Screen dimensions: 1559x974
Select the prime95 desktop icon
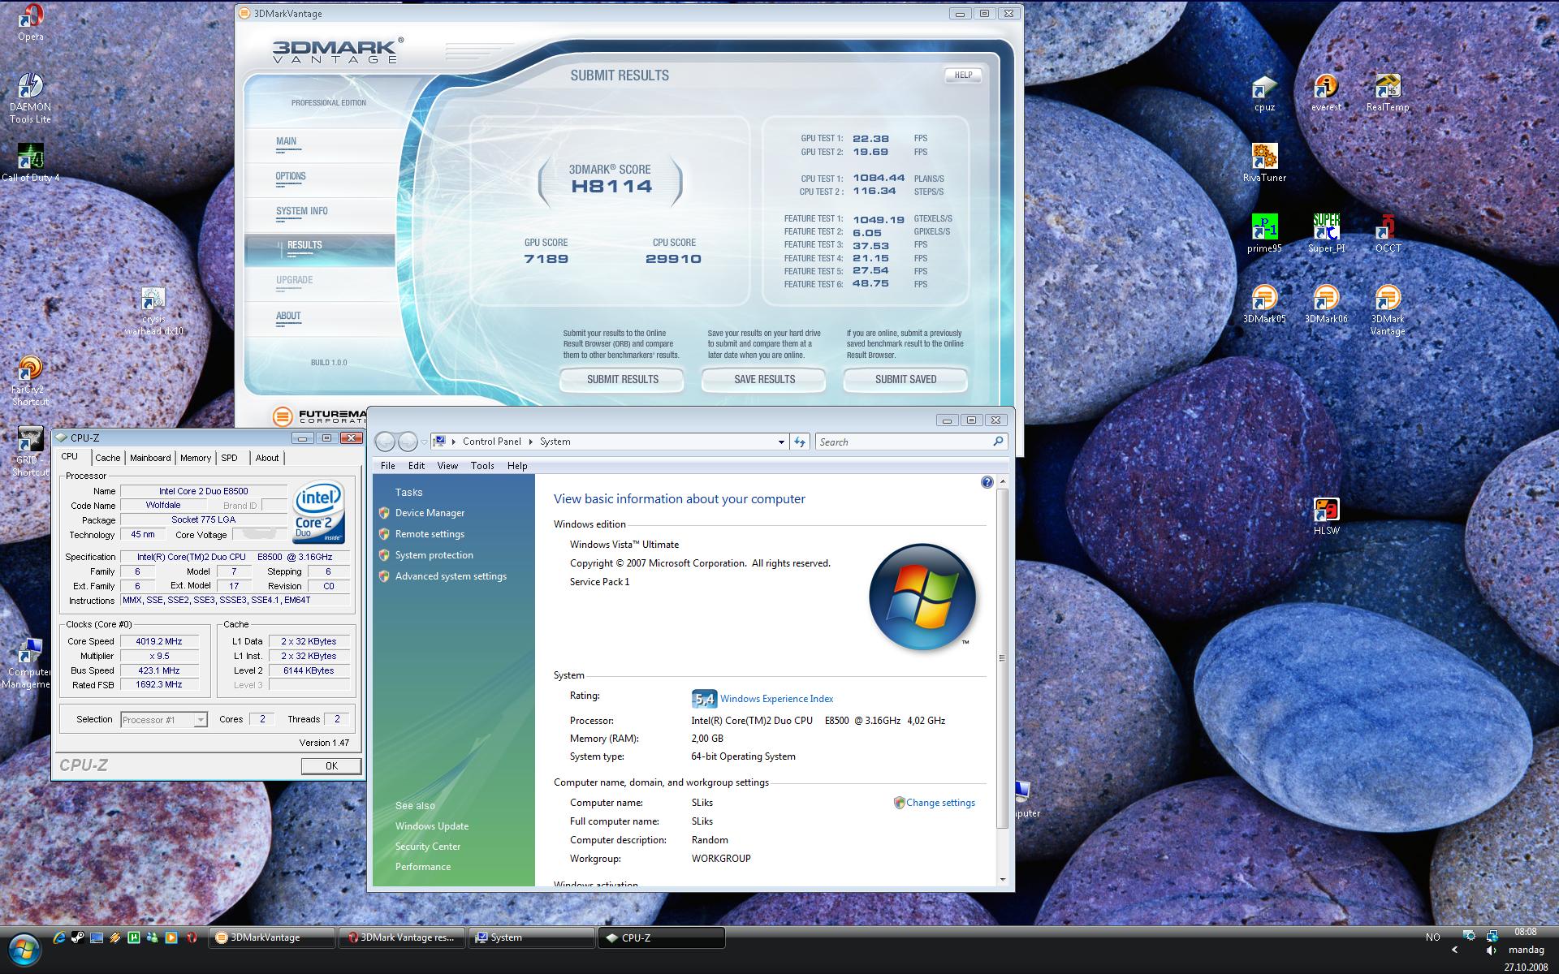[1264, 234]
